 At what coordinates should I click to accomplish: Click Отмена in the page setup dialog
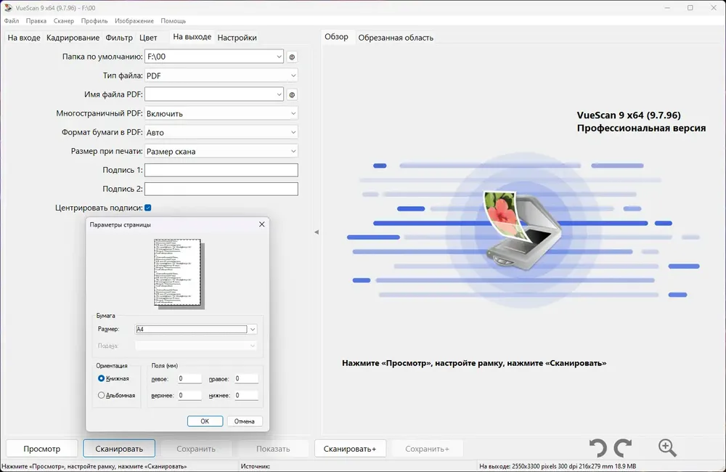(x=245, y=421)
